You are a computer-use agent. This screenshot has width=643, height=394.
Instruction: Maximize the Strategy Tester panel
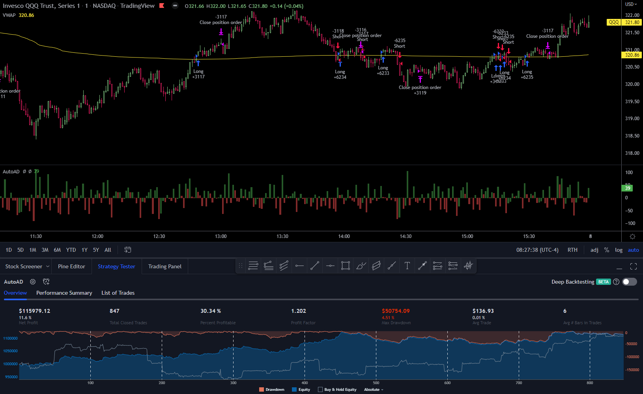pos(634,266)
